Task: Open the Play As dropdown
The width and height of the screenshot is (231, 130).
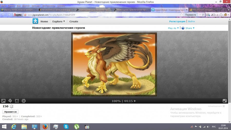Action: tap(173, 28)
